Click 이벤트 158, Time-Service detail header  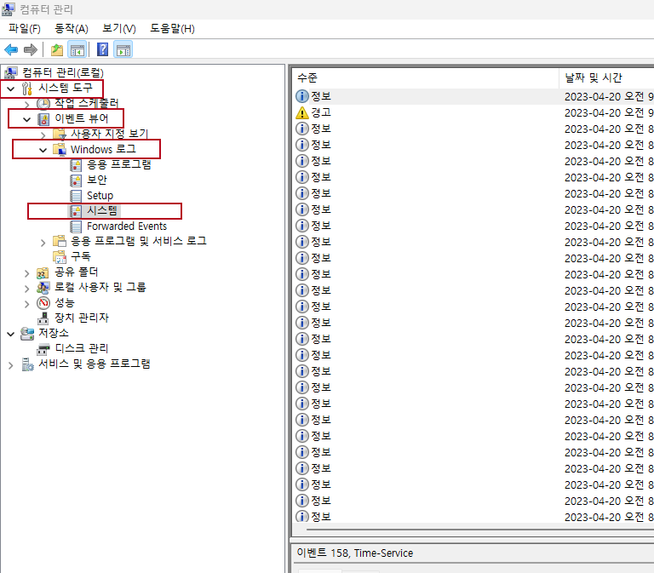355,553
